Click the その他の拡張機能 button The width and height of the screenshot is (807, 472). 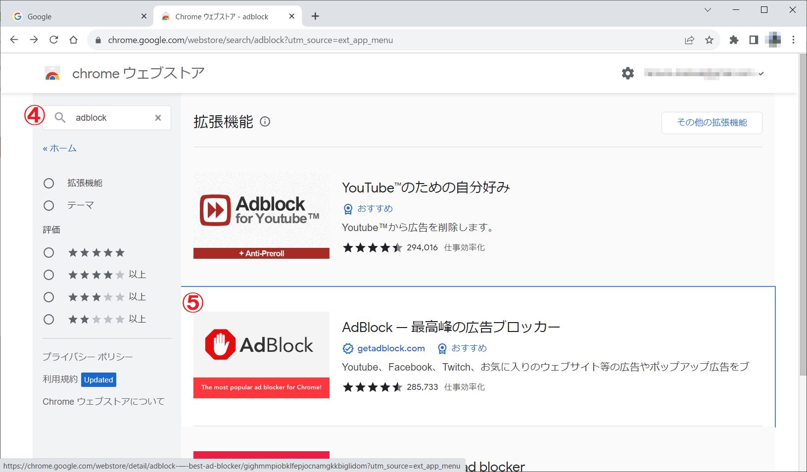712,123
